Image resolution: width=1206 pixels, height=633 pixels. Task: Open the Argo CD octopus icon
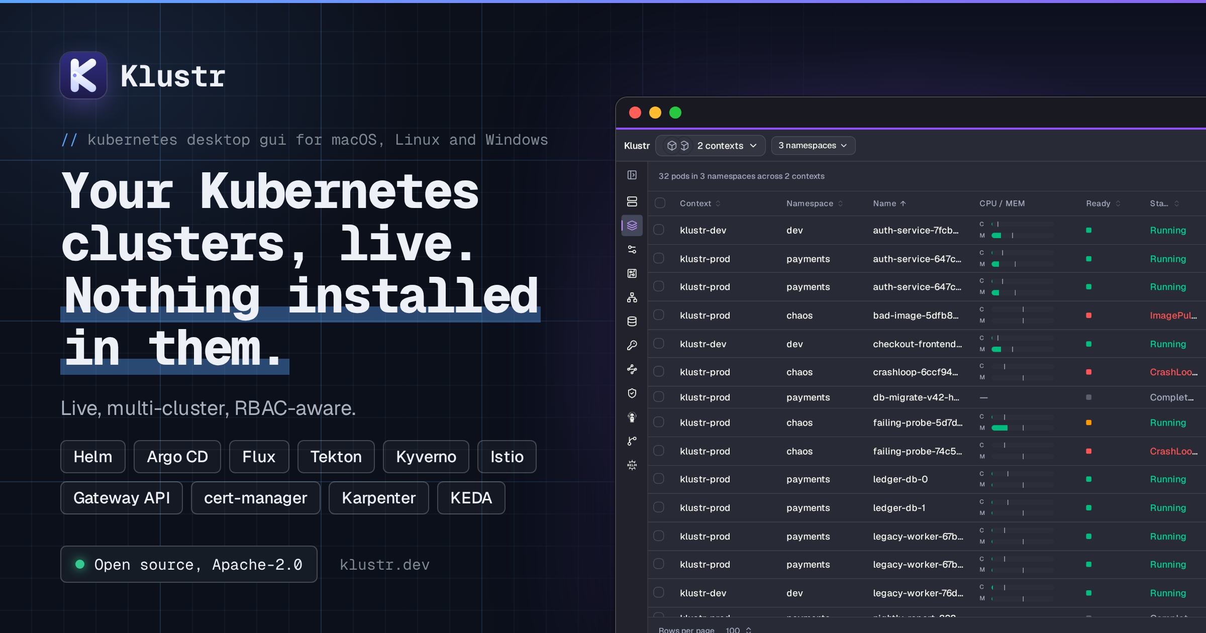tap(632, 417)
